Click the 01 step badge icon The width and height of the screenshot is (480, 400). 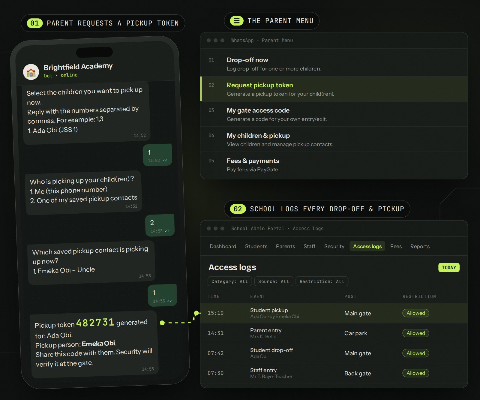click(35, 23)
